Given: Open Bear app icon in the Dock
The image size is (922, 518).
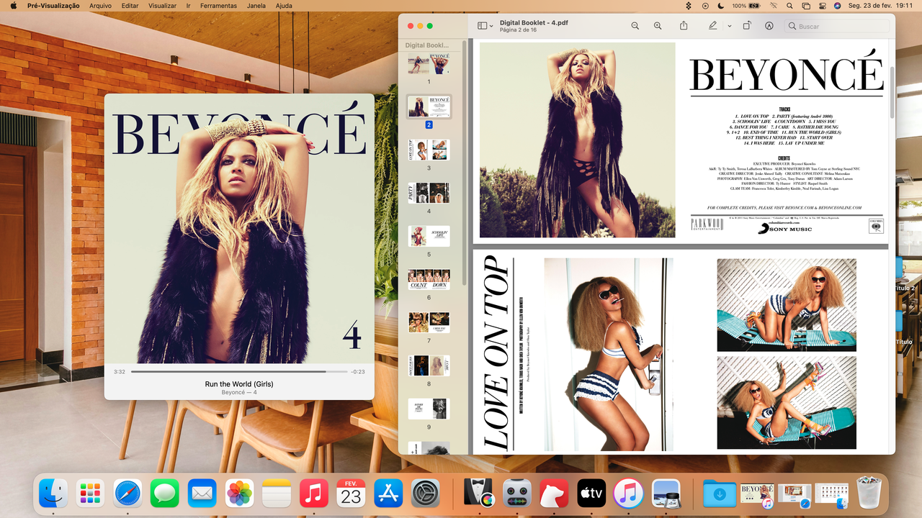Looking at the screenshot, I should coord(555,493).
